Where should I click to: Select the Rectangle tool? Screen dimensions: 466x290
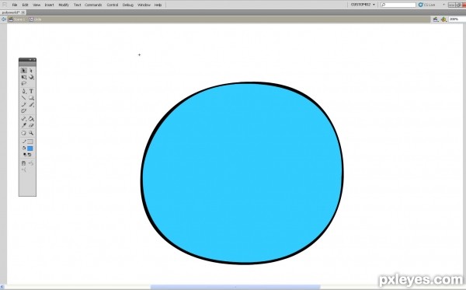pos(31,98)
